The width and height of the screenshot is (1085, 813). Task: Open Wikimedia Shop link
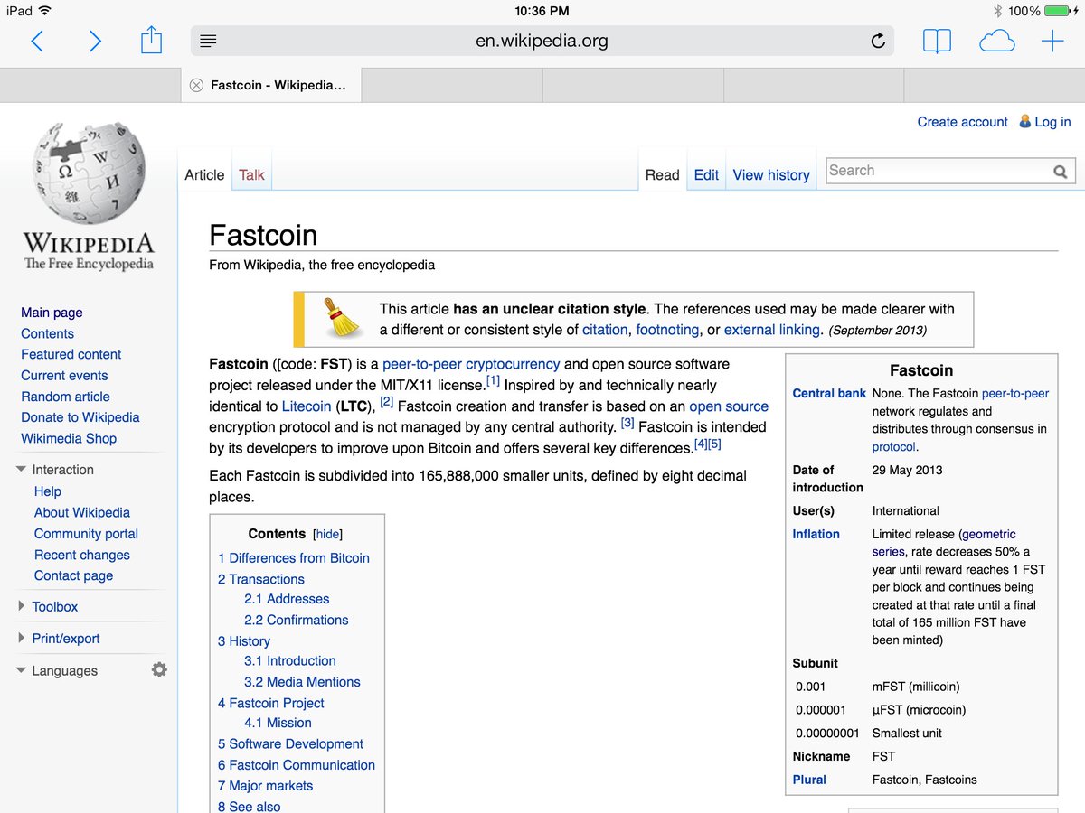69,438
